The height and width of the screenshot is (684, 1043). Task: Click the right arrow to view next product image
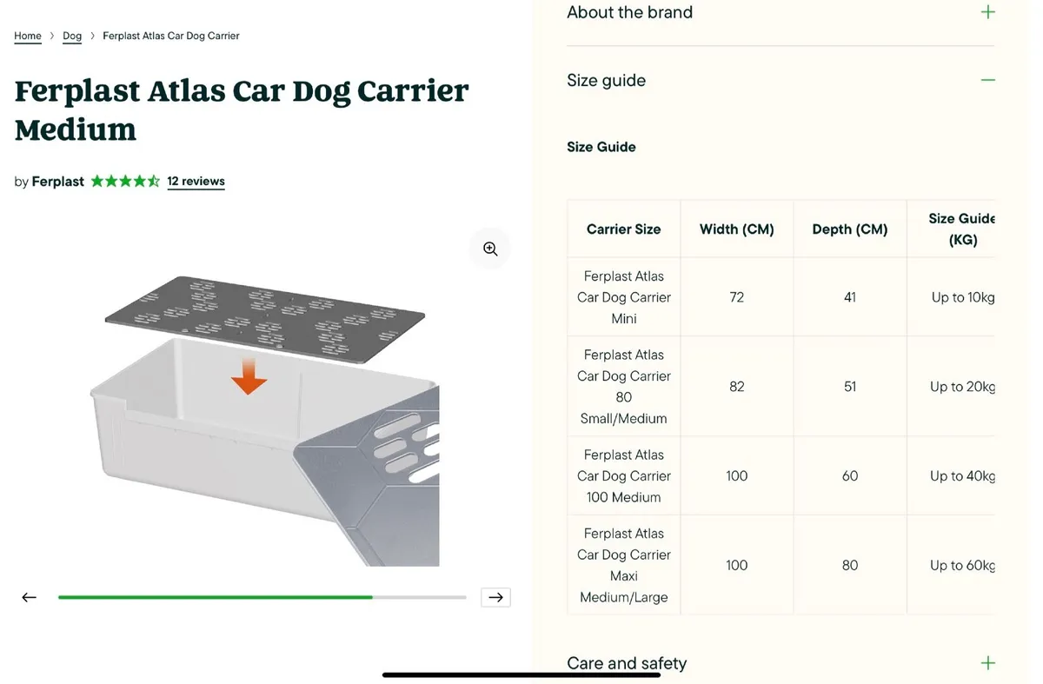pyautogui.click(x=495, y=597)
